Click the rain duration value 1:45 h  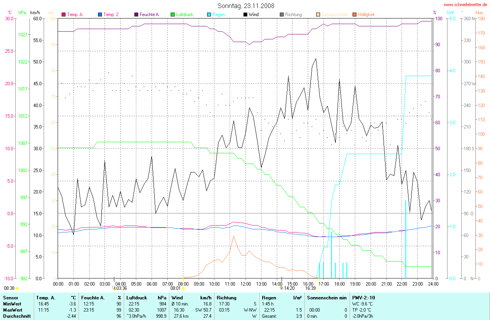coord(268,304)
